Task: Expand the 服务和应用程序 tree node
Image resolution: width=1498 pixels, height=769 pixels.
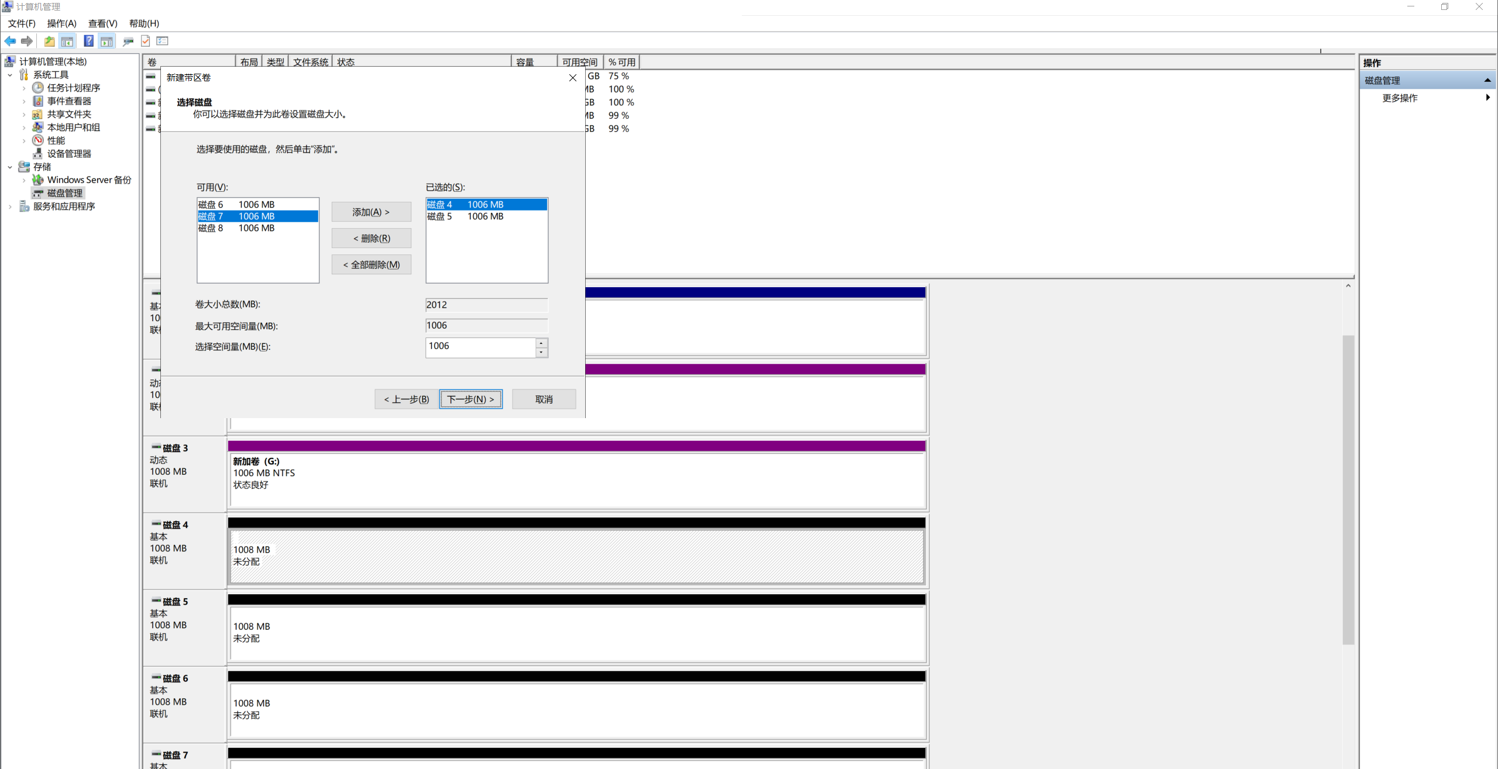Action: 10,206
